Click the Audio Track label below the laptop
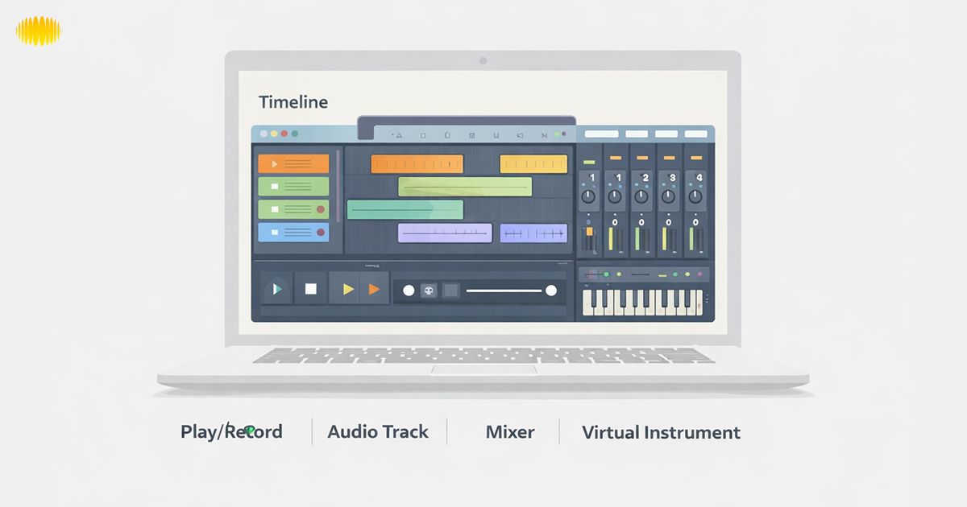 377,432
